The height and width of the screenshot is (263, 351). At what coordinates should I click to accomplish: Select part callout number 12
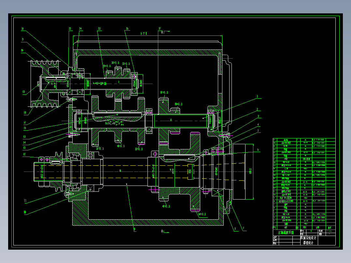(x=24, y=154)
